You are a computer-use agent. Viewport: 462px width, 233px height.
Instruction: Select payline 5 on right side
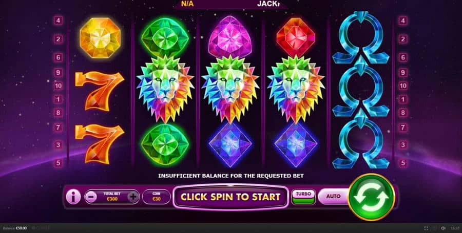point(403,163)
